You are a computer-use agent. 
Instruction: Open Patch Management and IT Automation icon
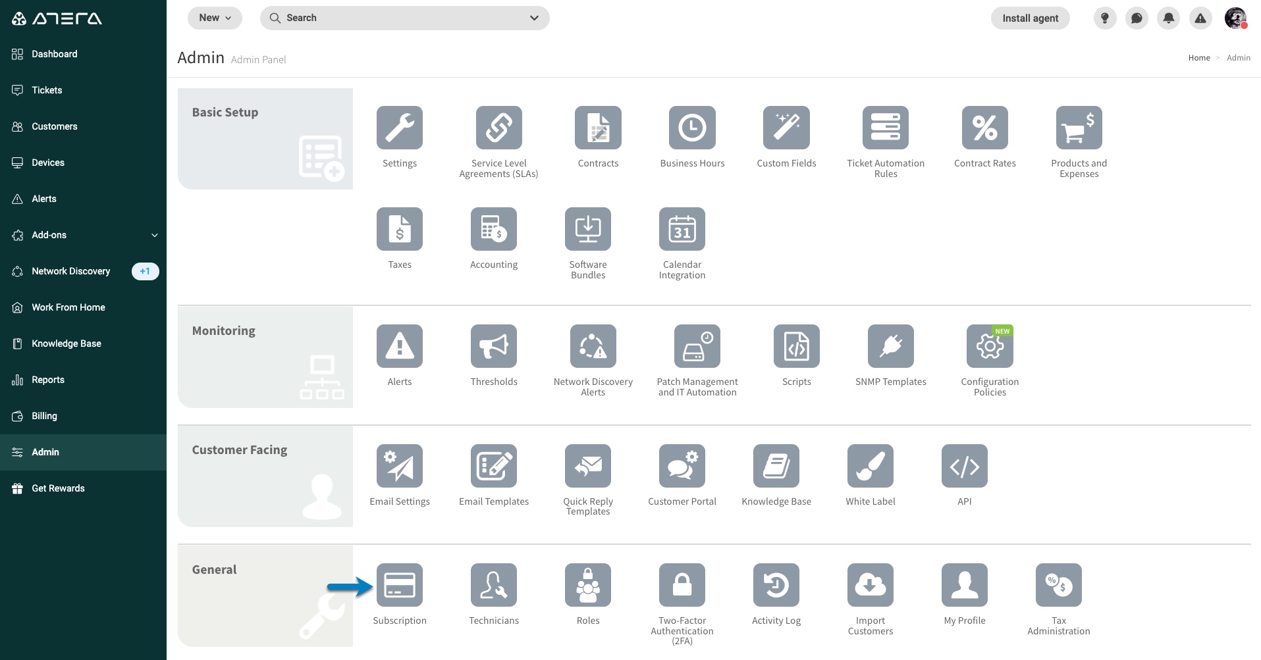(x=697, y=346)
